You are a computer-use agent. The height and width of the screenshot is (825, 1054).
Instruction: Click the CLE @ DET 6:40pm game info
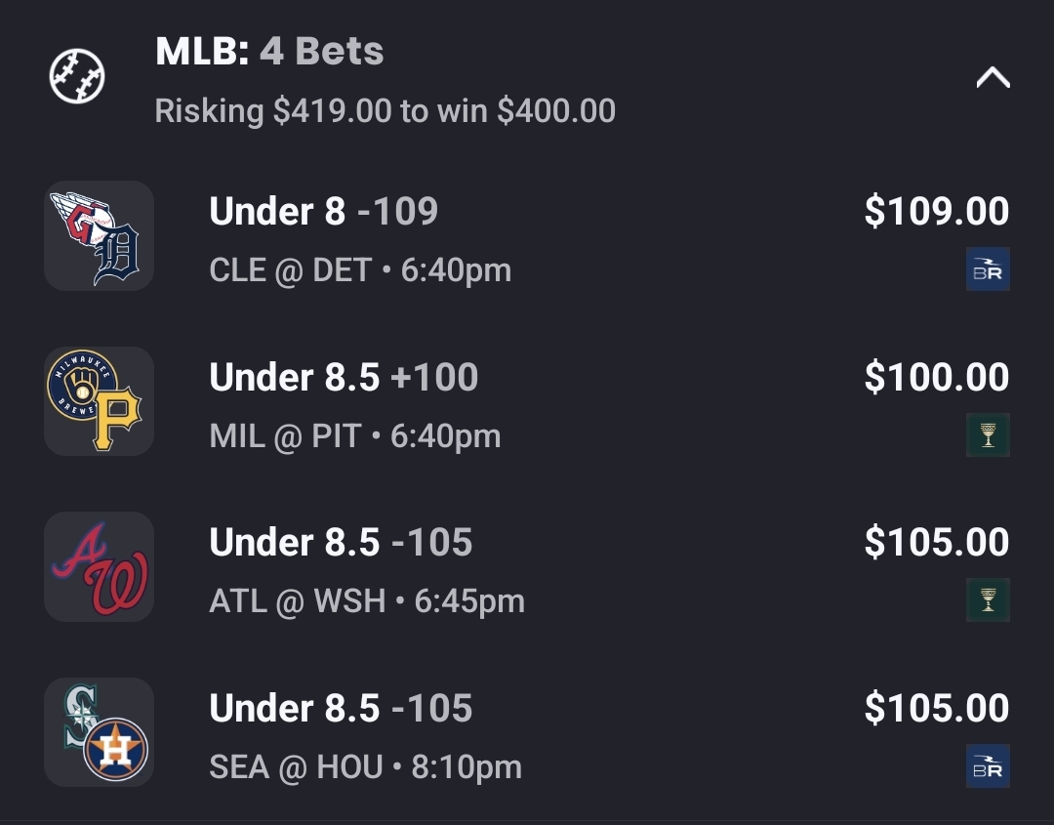pos(360,270)
